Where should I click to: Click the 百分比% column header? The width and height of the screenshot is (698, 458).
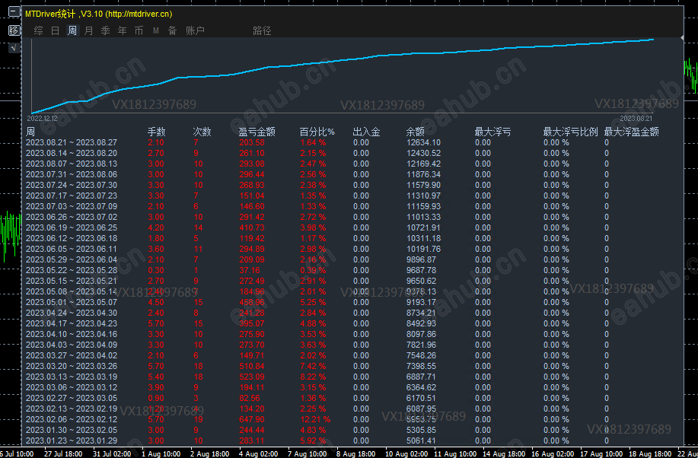pos(317,132)
